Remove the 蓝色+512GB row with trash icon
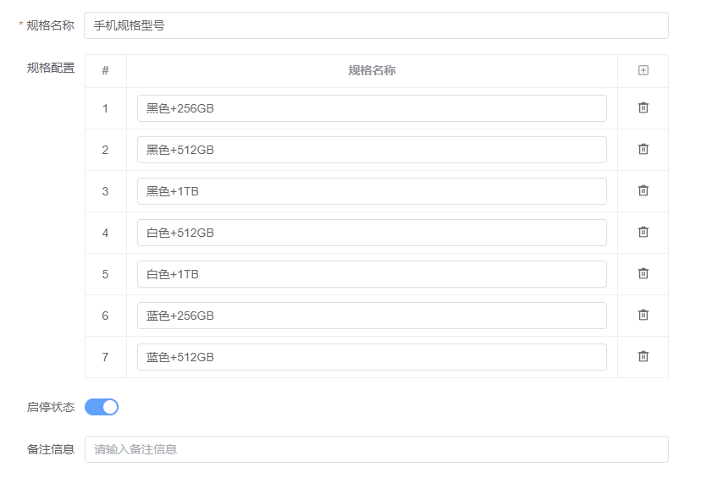 pos(643,356)
